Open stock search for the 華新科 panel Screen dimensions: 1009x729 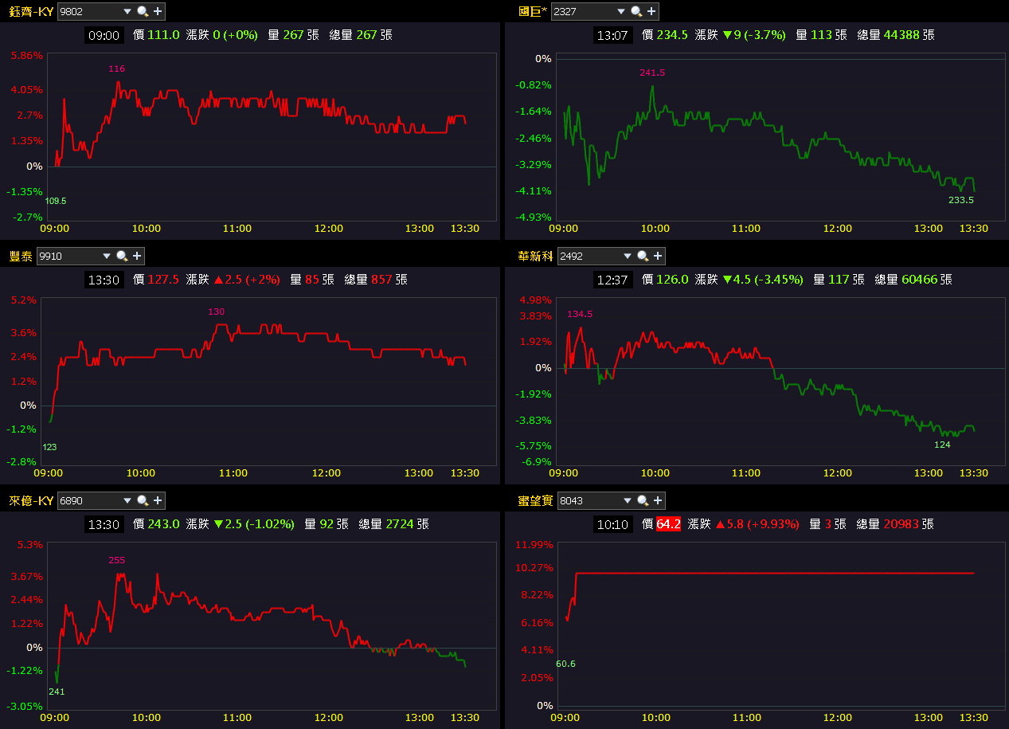coord(643,256)
